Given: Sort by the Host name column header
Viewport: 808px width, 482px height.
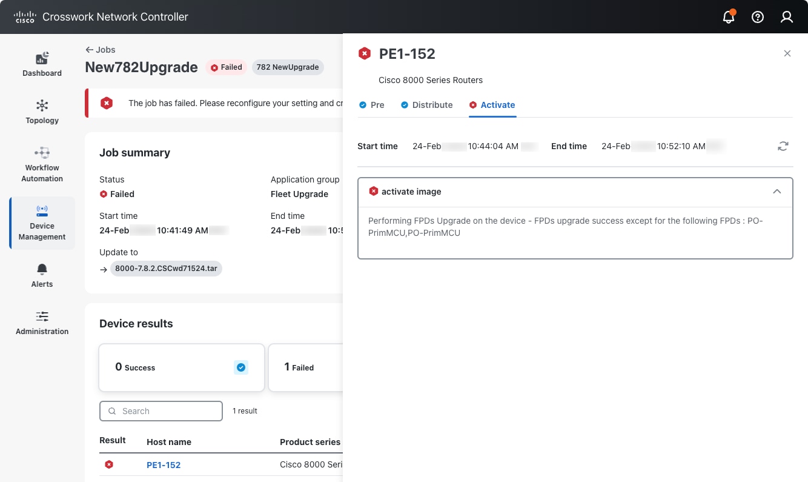Looking at the screenshot, I should point(169,442).
